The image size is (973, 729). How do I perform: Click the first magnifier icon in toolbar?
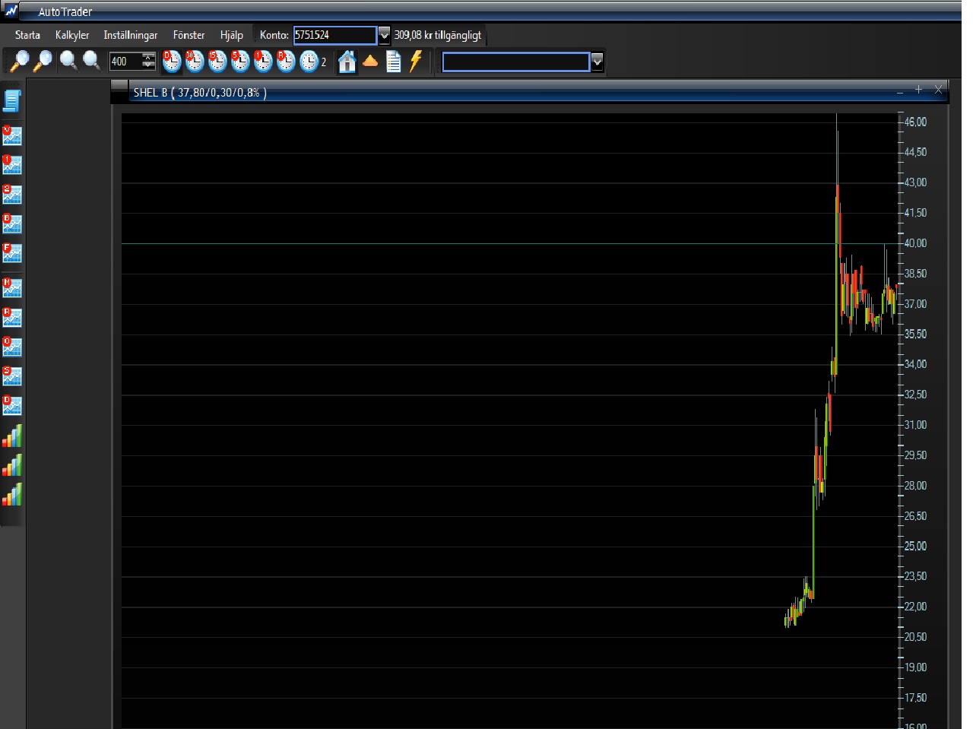click(x=19, y=62)
